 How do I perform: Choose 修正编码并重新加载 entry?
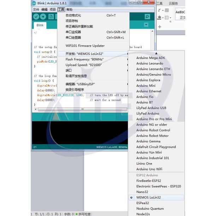point(93,27)
